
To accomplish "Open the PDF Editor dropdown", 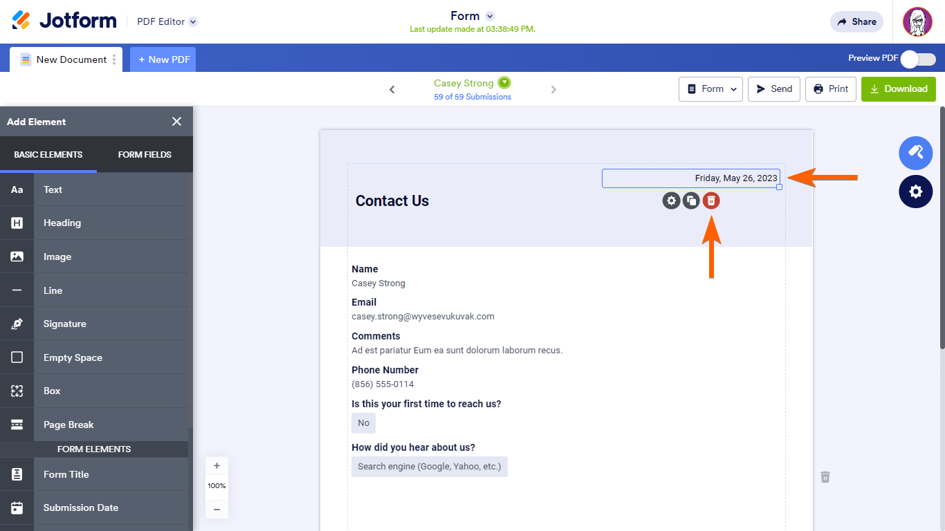I will click(167, 21).
